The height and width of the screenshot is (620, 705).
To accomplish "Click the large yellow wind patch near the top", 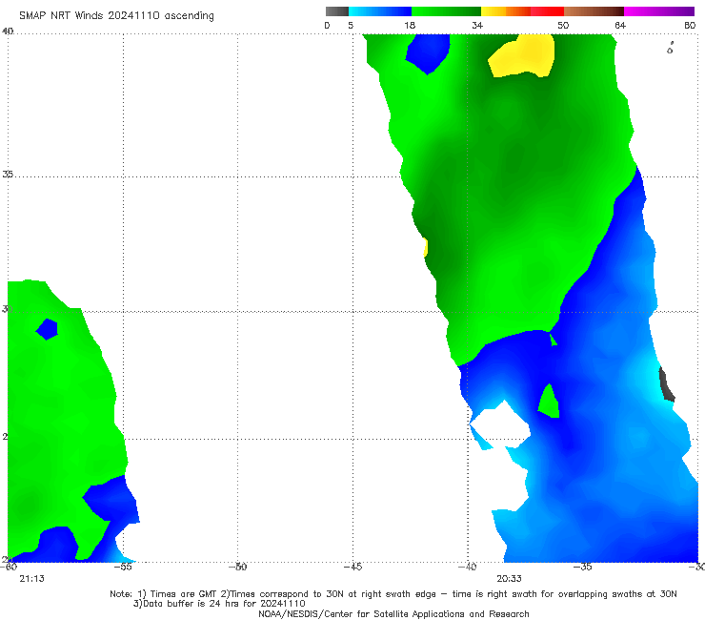I will 524,56.
